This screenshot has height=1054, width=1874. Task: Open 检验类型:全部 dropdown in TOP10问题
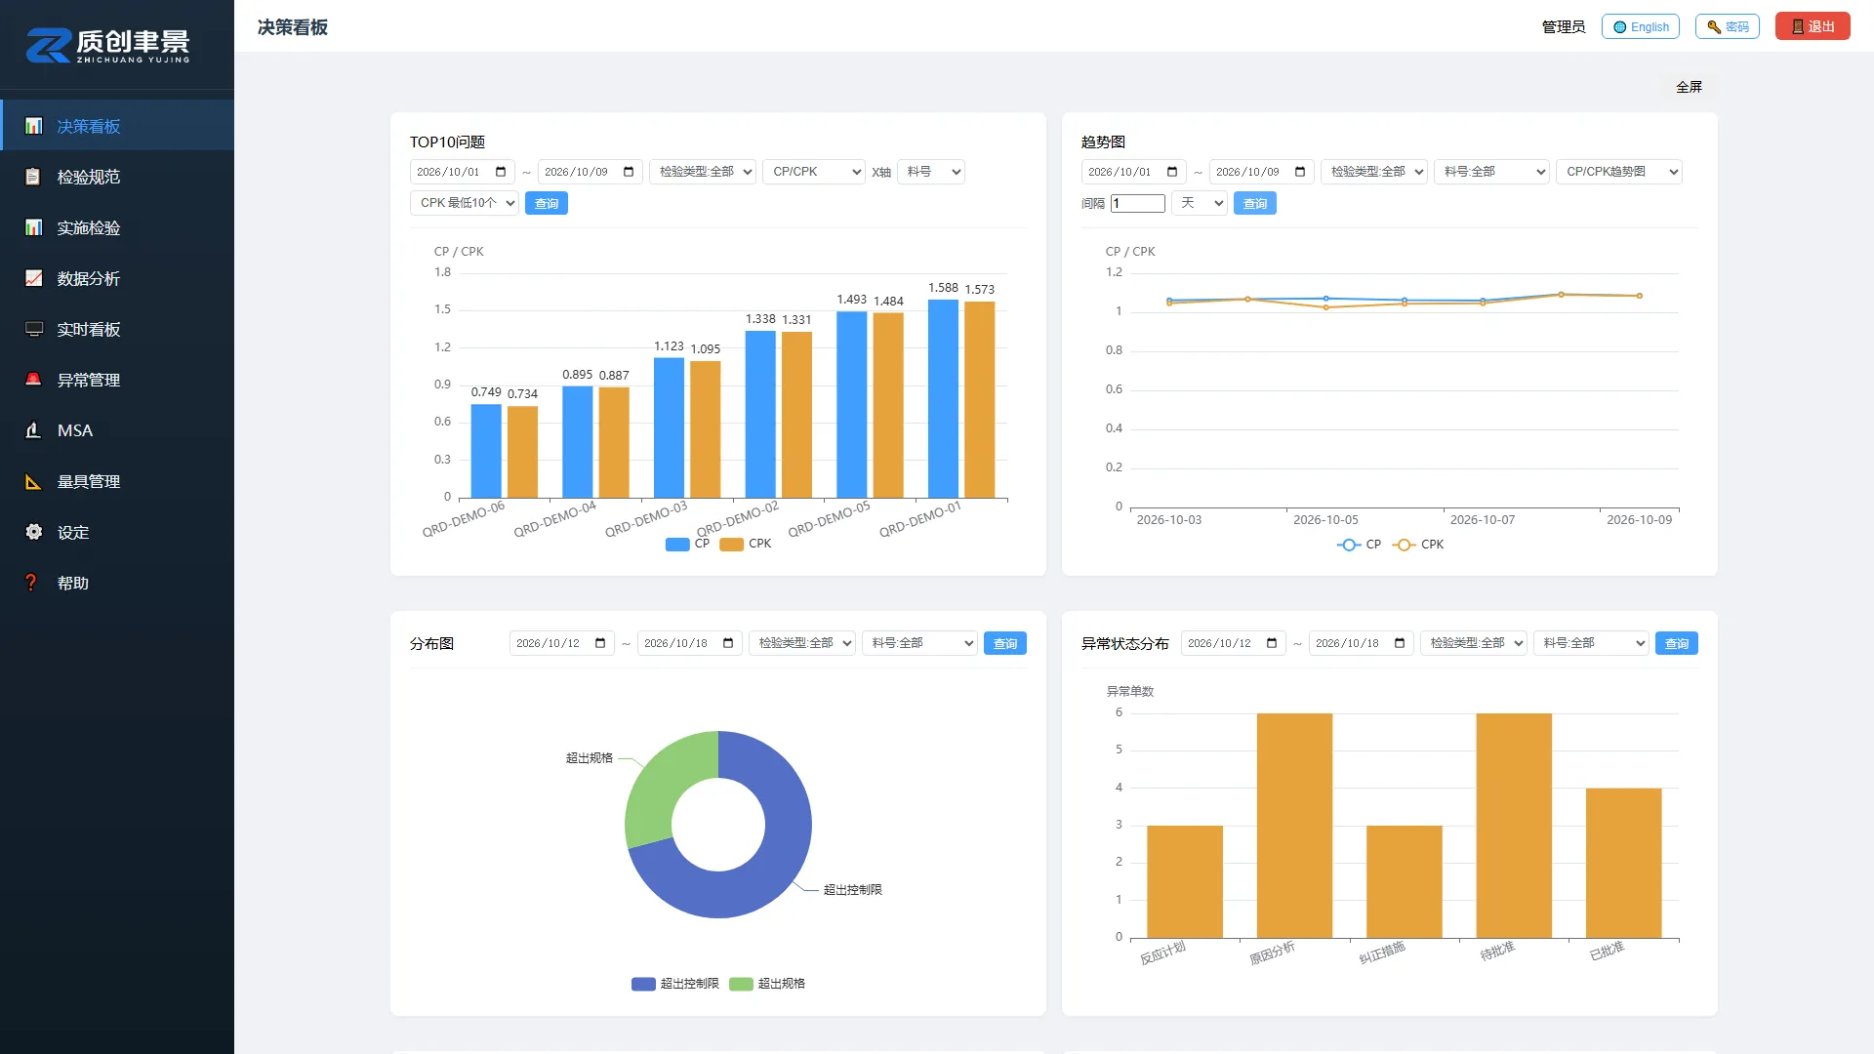[703, 172]
